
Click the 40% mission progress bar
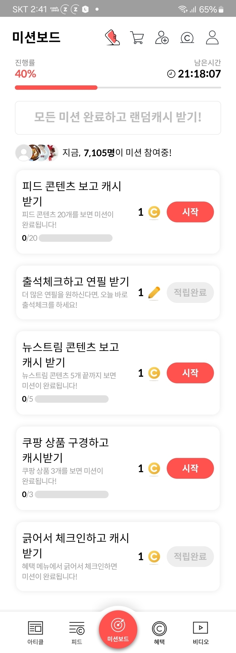pos(118,88)
